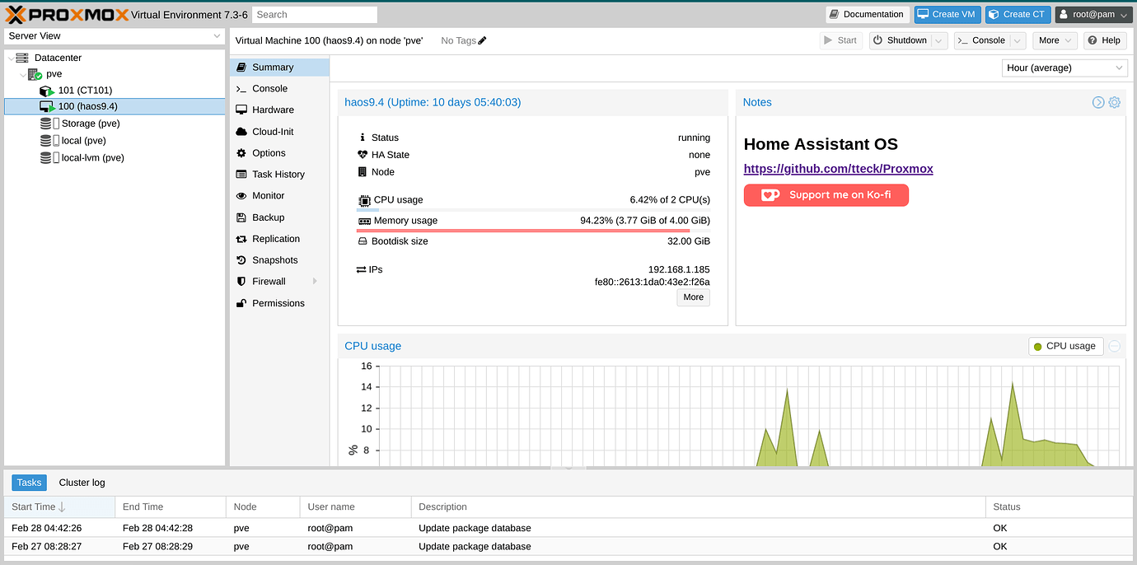Screen dimensions: 1137x565
Task: Click the Memory usage progress bar
Action: click(523, 231)
